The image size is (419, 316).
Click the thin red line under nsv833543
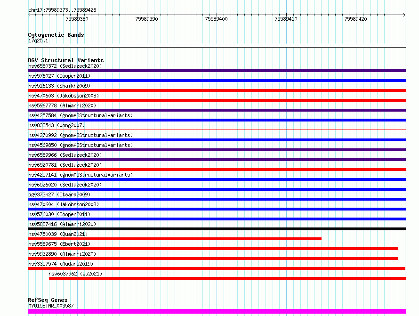[x=217, y=130]
